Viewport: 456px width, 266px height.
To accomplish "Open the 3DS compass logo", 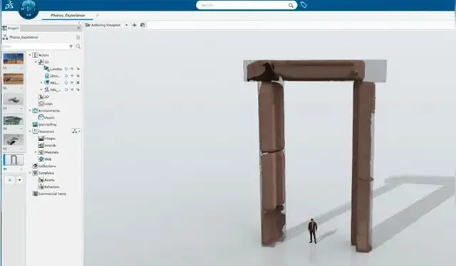I will pyautogui.click(x=9, y=5).
